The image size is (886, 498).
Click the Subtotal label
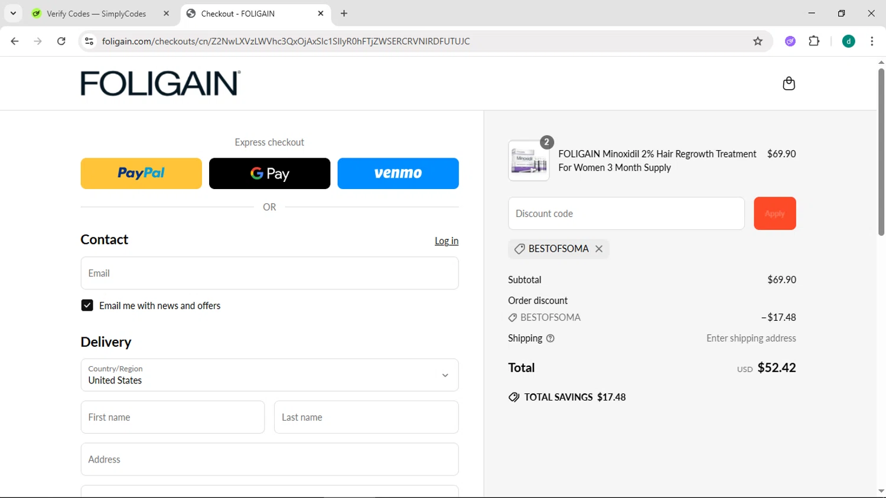(x=525, y=280)
